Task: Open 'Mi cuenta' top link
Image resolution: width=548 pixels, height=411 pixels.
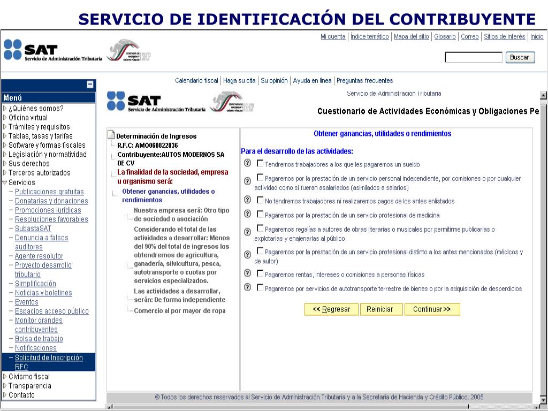Action: click(x=333, y=36)
